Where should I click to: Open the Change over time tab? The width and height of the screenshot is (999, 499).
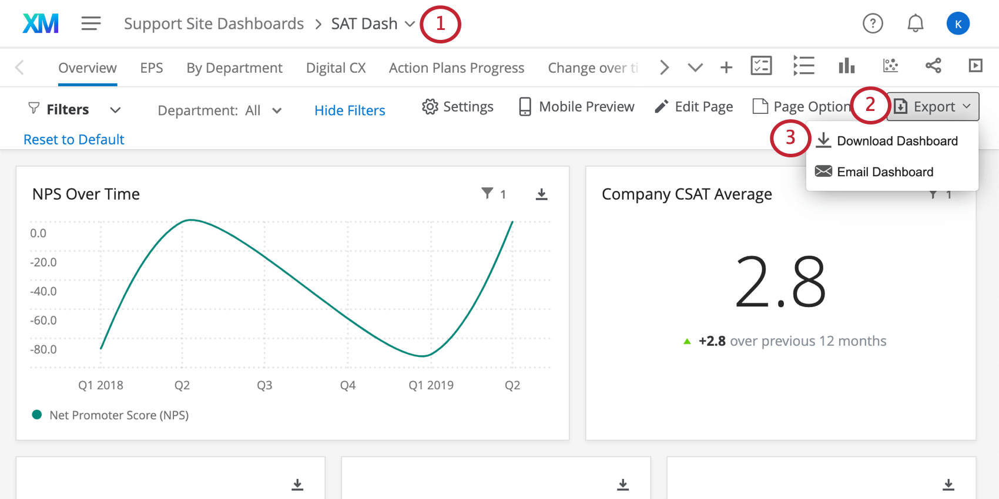tap(592, 68)
